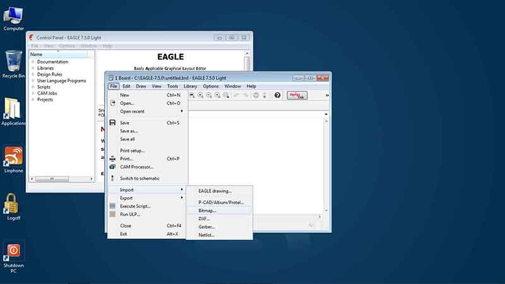The width and height of the screenshot is (505, 284).
Task: Select the Applications folder shortcut
Action: (13, 112)
